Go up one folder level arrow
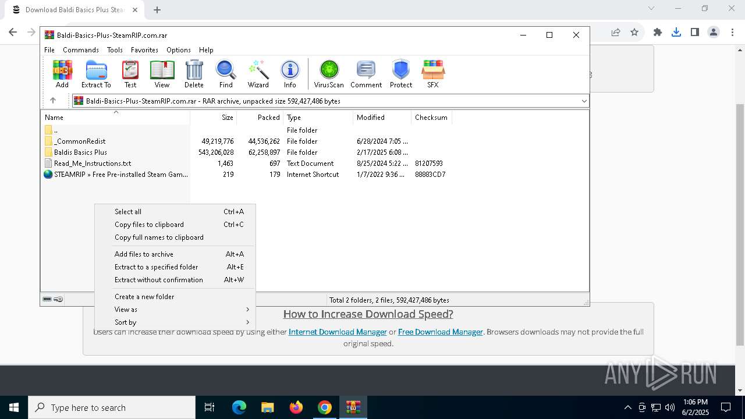745x419 pixels. (x=52, y=101)
